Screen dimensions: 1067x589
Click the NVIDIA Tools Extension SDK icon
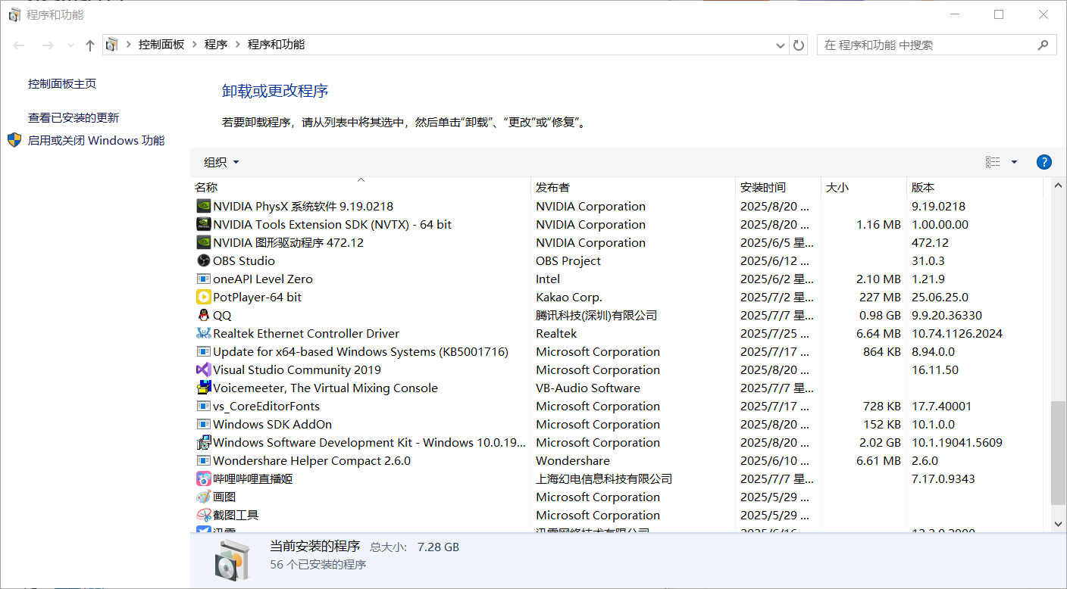click(x=203, y=224)
